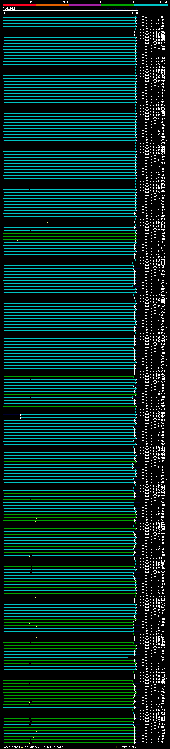This screenshot has width=170, height=749.
Task: Open entry UniRef100_P68172
Action: [152, 78]
